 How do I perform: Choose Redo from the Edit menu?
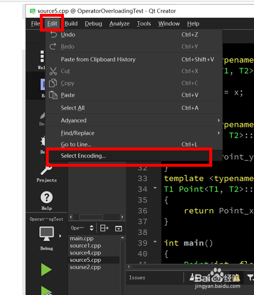point(134,47)
